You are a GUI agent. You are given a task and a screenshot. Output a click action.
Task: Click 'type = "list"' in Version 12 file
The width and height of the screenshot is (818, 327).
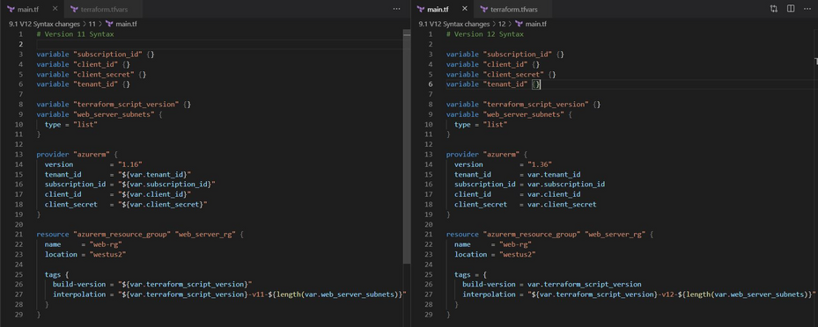point(481,125)
